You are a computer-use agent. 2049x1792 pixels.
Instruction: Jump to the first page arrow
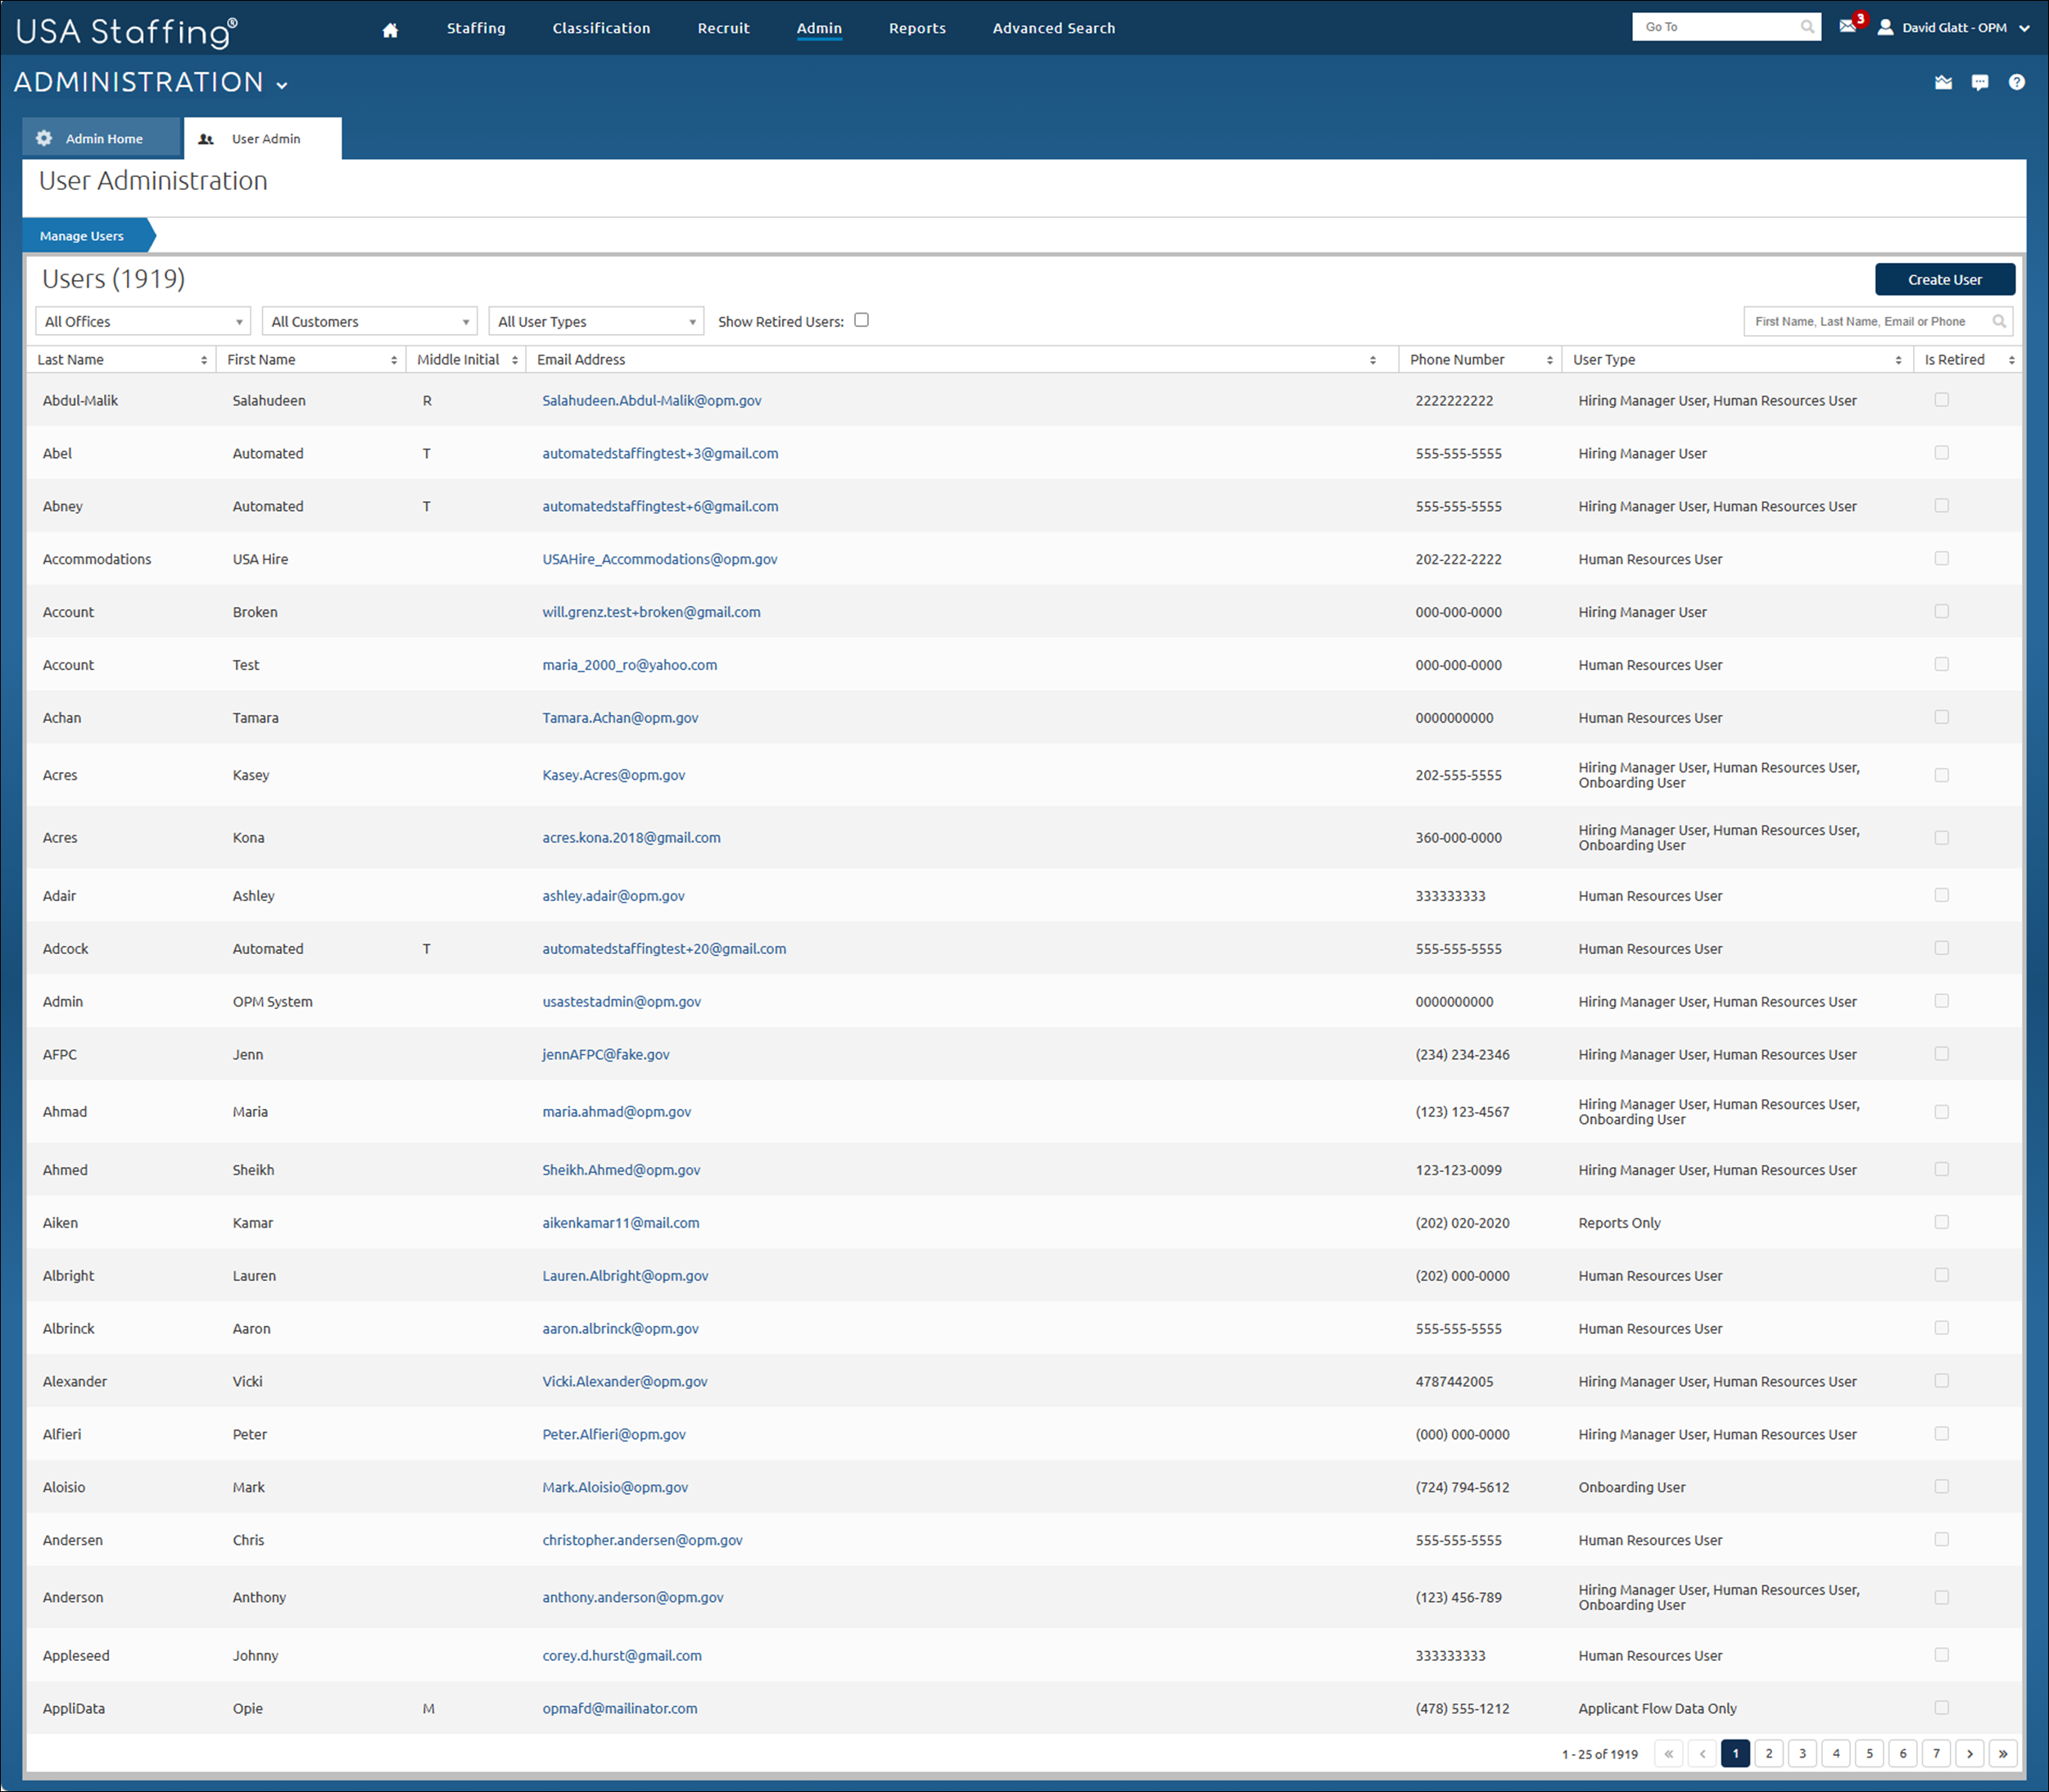point(1669,1753)
